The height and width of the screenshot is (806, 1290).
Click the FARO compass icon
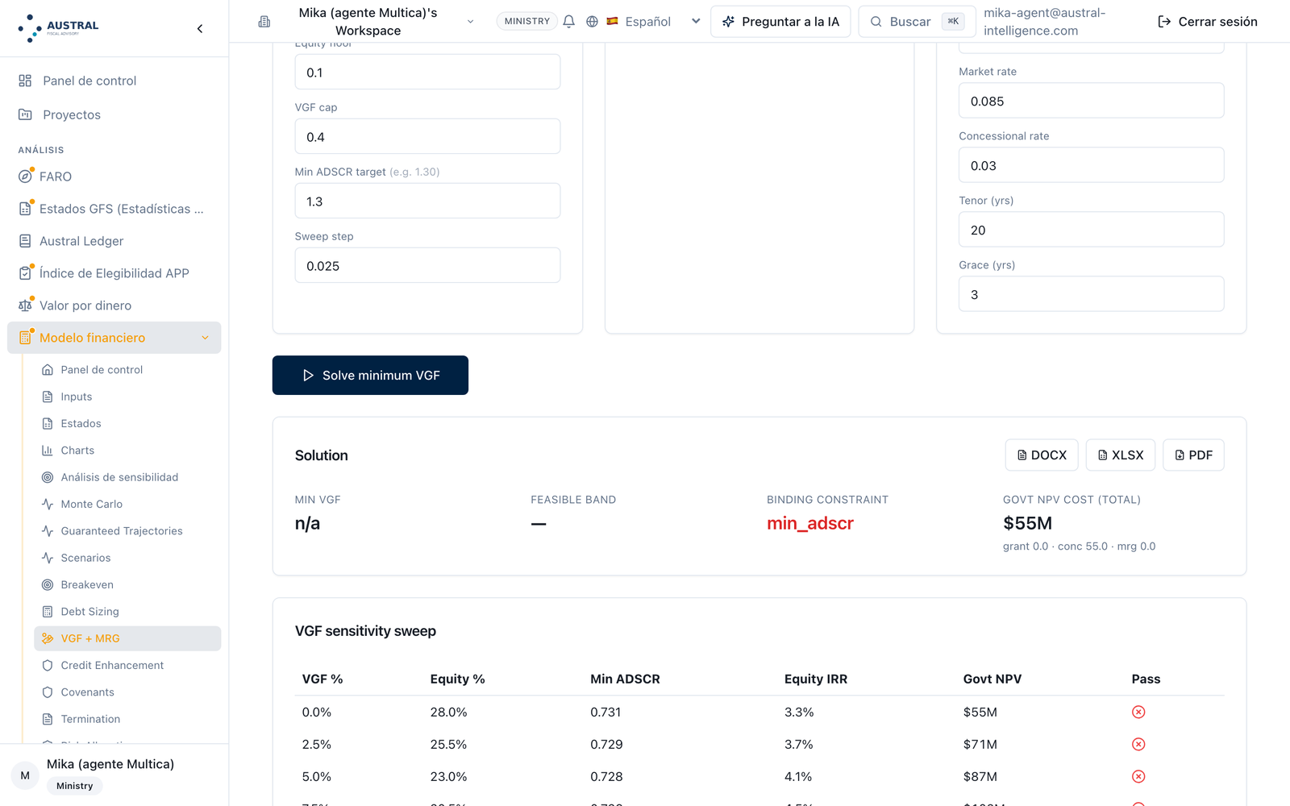[25, 177]
